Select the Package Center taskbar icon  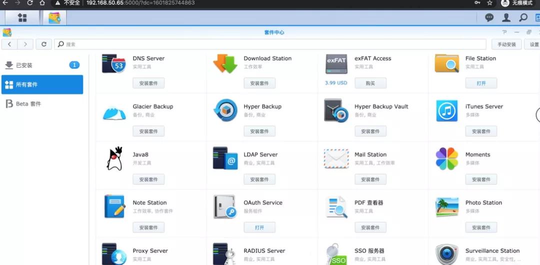point(54,17)
